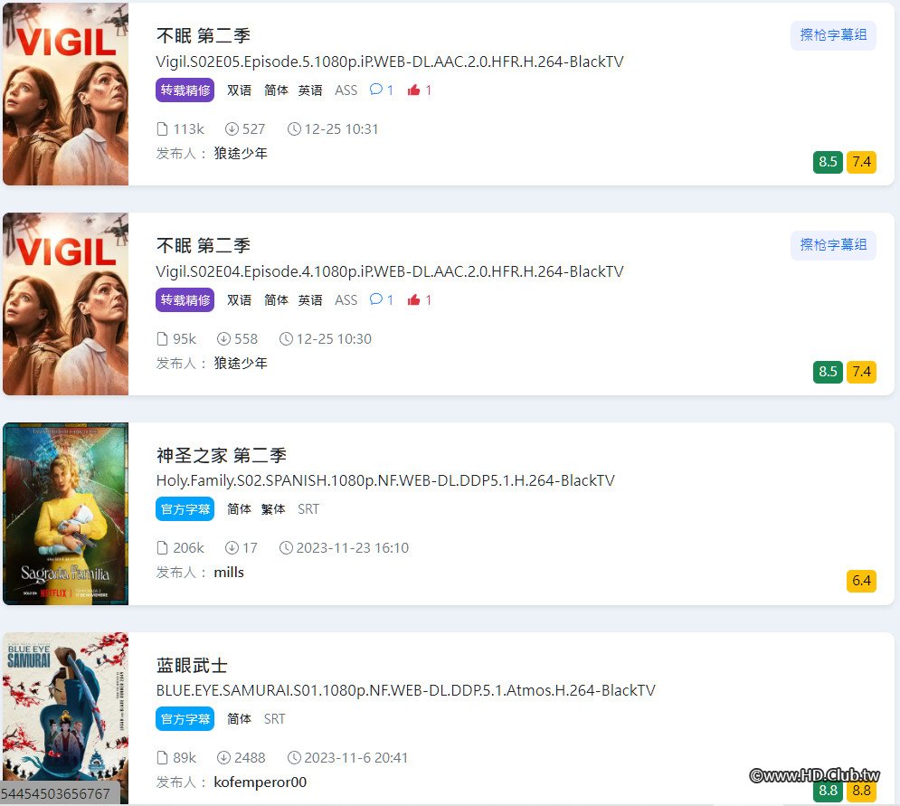Open Vigil.S02E04 subtitle file link

(390, 271)
